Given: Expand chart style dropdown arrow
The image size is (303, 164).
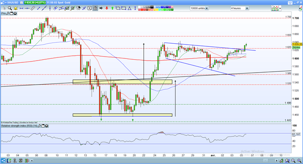Looking at the screenshot, I should 280,8.
